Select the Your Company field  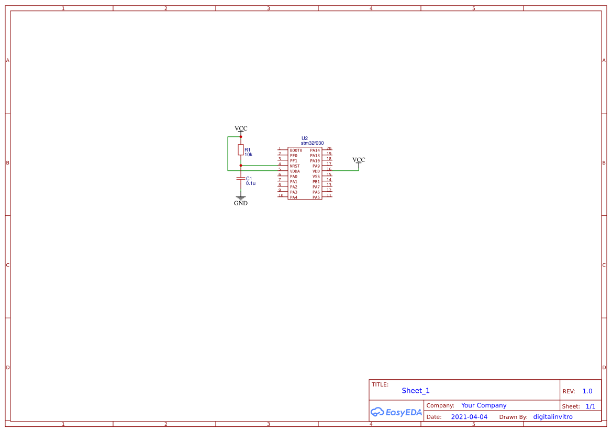[484, 405]
